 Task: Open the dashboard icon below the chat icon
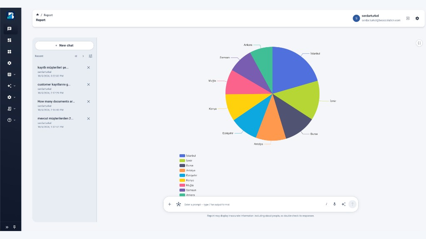[9, 40]
